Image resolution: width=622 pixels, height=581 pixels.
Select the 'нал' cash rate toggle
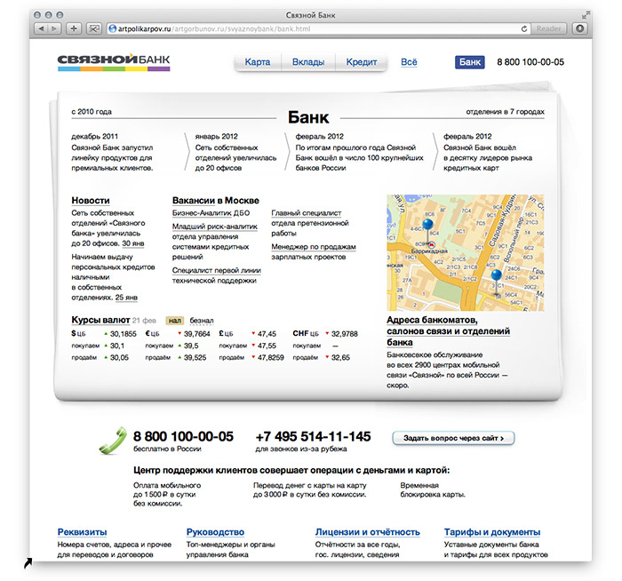(x=175, y=320)
